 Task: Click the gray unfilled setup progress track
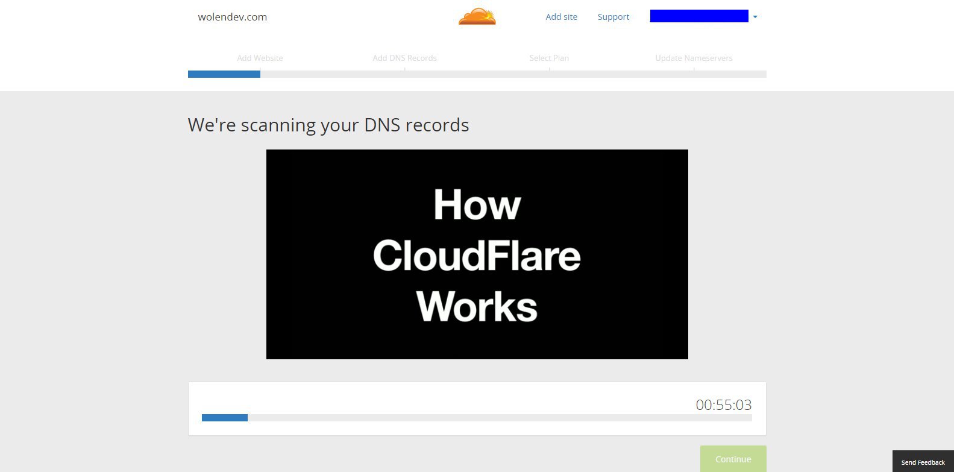click(513, 74)
